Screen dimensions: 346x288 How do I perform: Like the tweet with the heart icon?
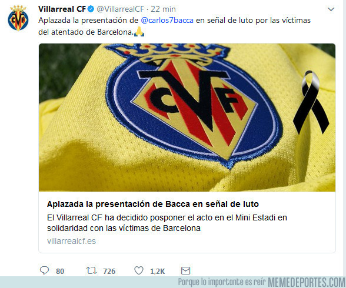(139, 270)
